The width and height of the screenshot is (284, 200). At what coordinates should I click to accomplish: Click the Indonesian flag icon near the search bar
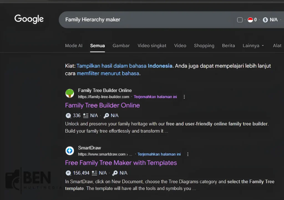click(x=250, y=20)
